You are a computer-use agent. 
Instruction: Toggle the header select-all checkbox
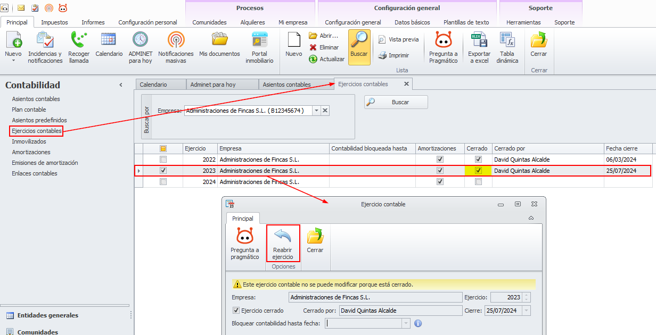[x=163, y=148]
